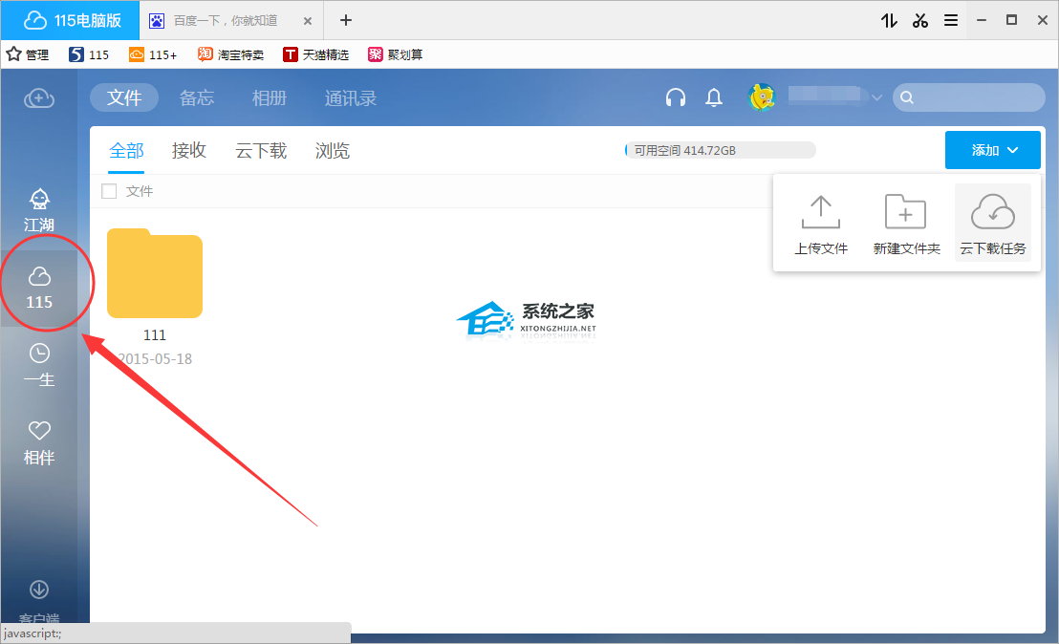Click the scissors screenshot icon in title bar
This screenshot has width=1059, height=644.
[x=919, y=21]
